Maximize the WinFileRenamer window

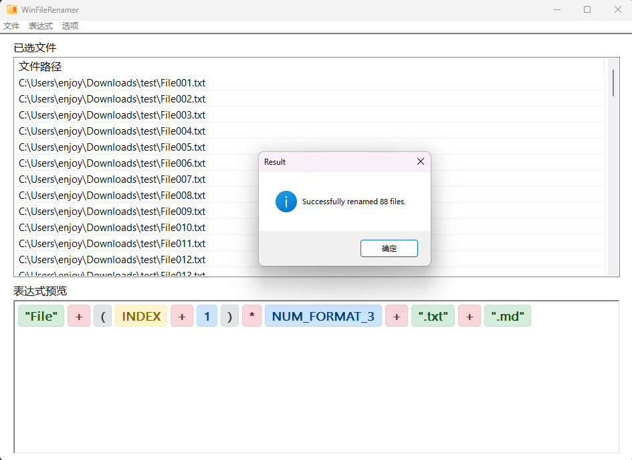(x=587, y=9)
